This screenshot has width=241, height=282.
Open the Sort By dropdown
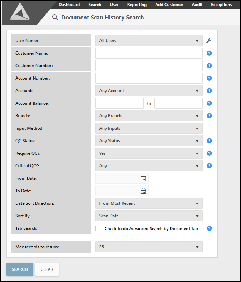(x=149, y=216)
